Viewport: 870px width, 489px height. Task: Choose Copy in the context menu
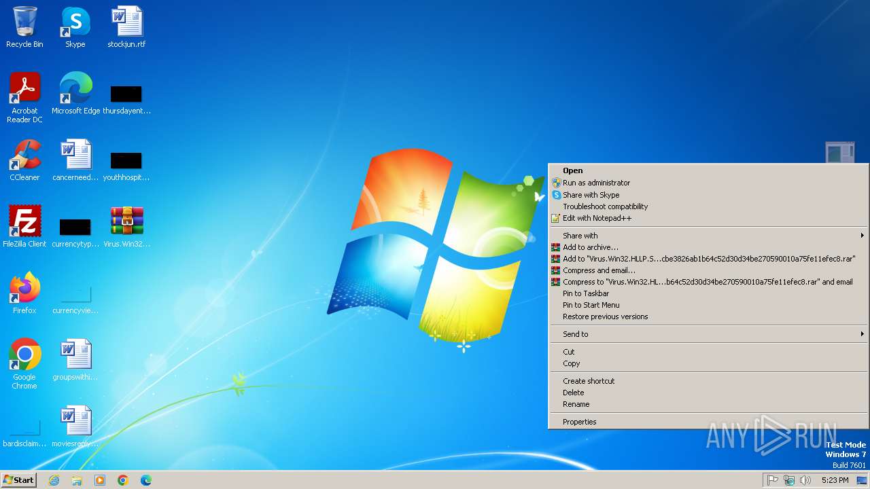(708, 363)
